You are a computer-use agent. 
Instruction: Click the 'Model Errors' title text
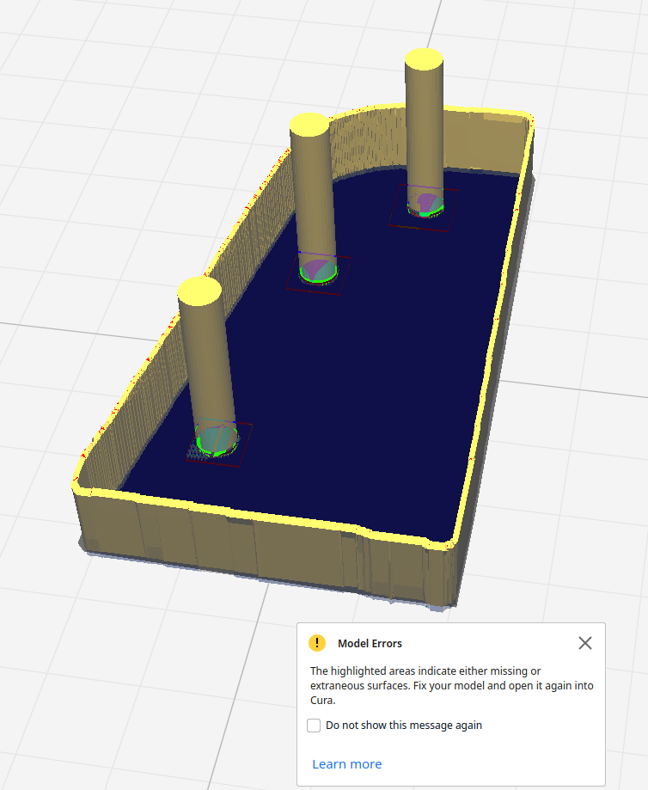point(370,643)
